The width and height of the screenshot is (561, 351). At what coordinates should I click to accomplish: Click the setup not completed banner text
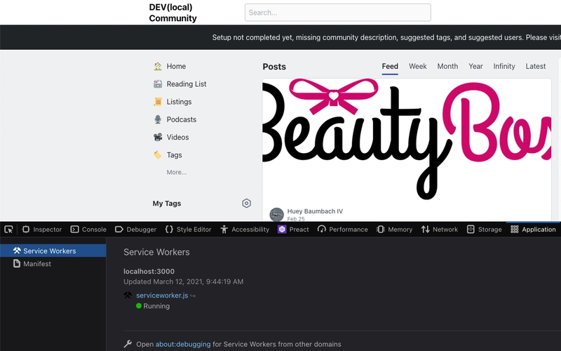386,38
